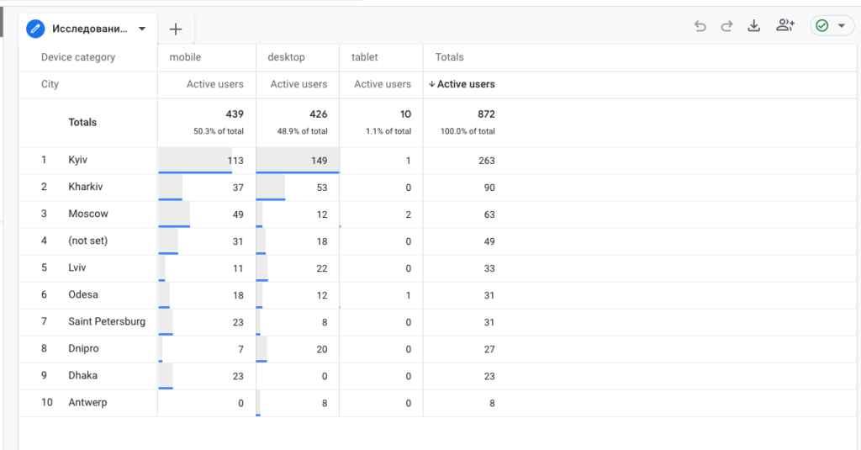Click the green checkmark status icon

tap(822, 26)
